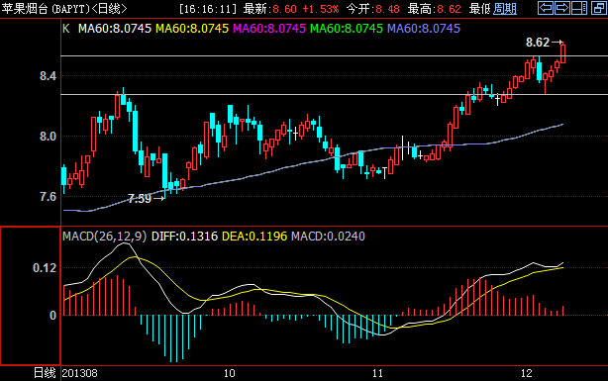Viewport: 608px width, 381px height.
Task: Click the MACD(26,12,9) indicator label
Action: 105,237
